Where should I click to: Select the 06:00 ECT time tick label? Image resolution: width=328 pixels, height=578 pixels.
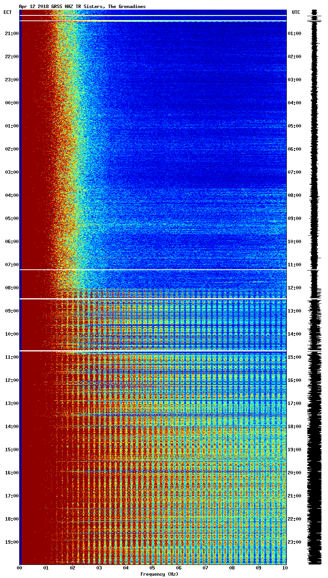click(x=12, y=242)
